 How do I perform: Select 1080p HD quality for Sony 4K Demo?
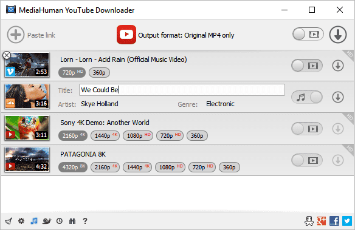click(x=138, y=135)
